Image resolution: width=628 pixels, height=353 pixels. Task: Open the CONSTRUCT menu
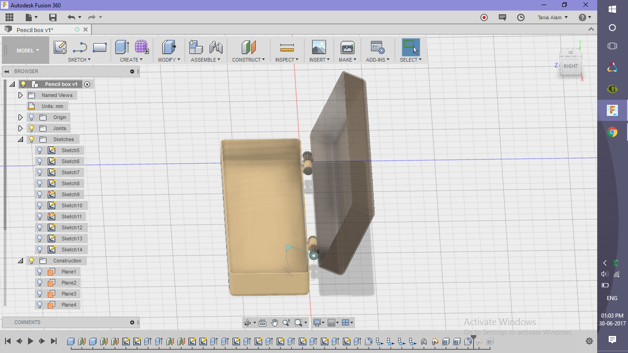(x=248, y=60)
